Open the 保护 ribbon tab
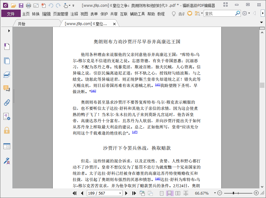Viewport: 266px width, 198px height. click(104, 14)
